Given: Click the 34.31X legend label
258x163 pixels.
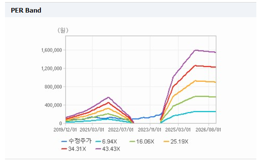Looking at the screenshot, I should (77, 149).
